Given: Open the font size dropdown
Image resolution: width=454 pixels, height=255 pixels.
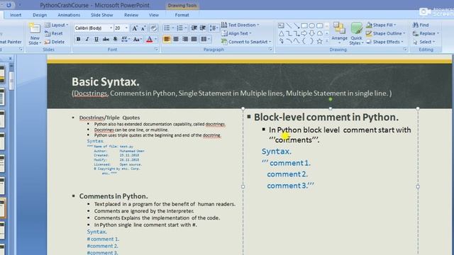Looking at the screenshot, I should [x=126, y=28].
